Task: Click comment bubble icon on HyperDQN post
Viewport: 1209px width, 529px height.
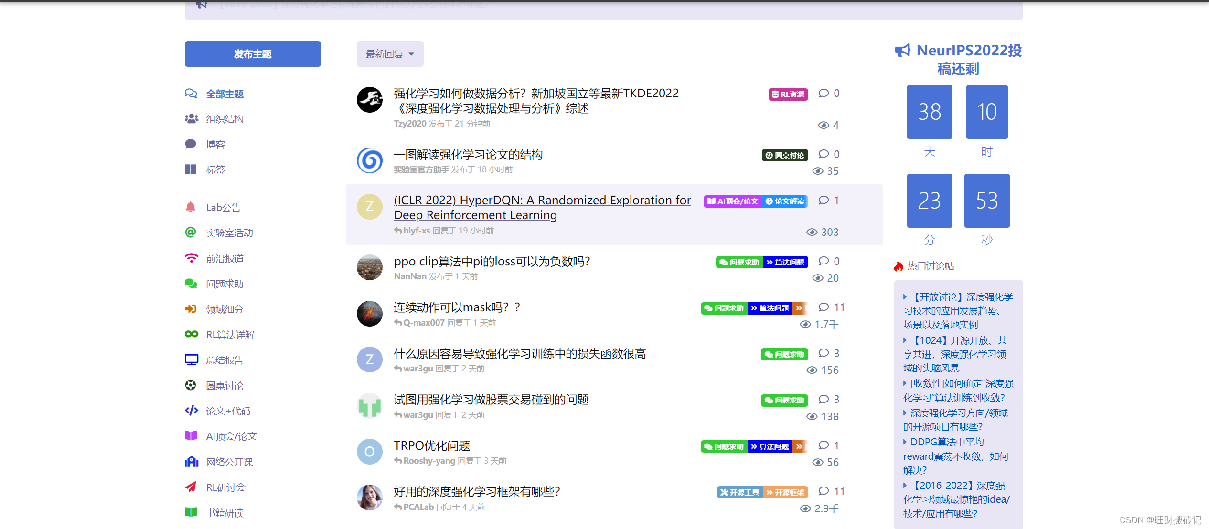Action: [x=824, y=201]
